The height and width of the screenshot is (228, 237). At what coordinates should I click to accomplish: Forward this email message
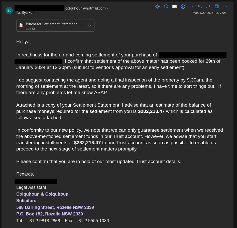[x=208, y=7]
